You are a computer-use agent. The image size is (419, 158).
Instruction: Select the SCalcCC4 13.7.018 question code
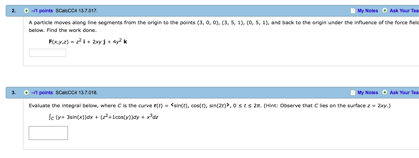pos(77,93)
